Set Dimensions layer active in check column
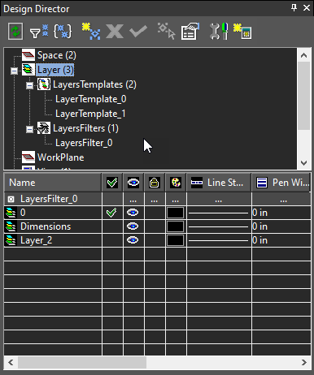This screenshot has height=375, width=314. 112,226
